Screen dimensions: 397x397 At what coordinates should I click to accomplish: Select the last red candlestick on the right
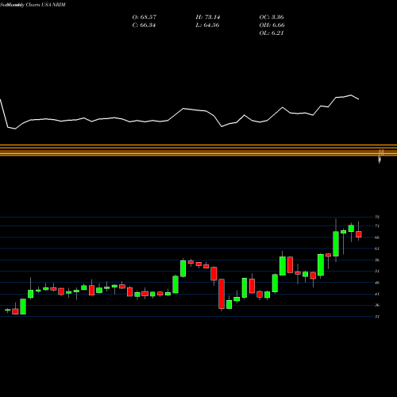click(359, 234)
